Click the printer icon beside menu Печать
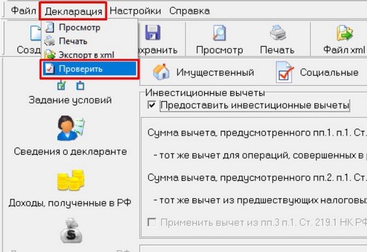The image size is (367, 252). [49, 41]
